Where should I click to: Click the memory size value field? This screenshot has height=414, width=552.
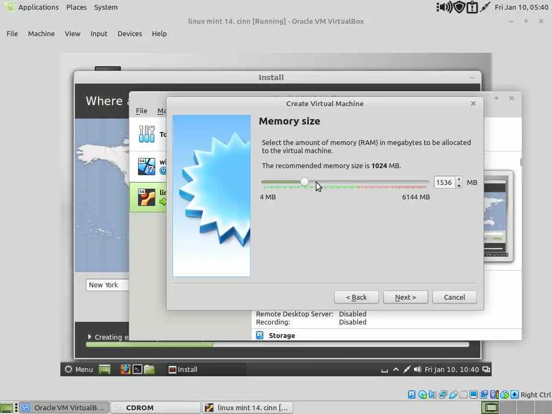click(x=445, y=182)
